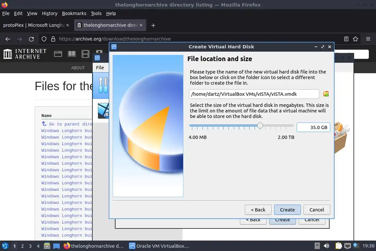Close the thelonghornarchive tab
376x251 pixels.
coord(141,25)
